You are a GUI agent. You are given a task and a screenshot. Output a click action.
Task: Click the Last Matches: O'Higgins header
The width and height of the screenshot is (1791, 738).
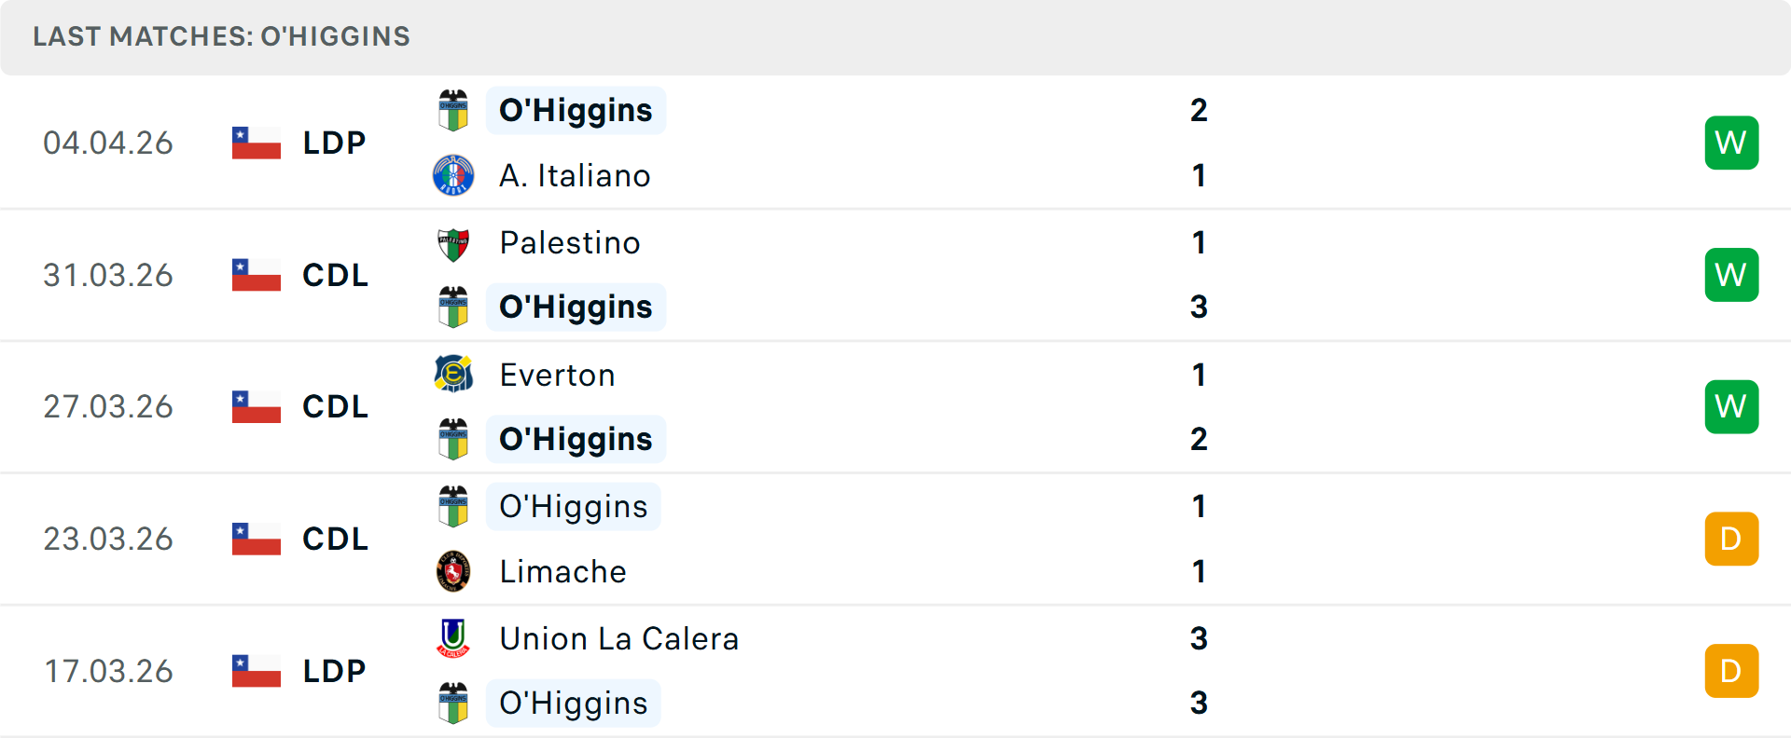pos(222,36)
